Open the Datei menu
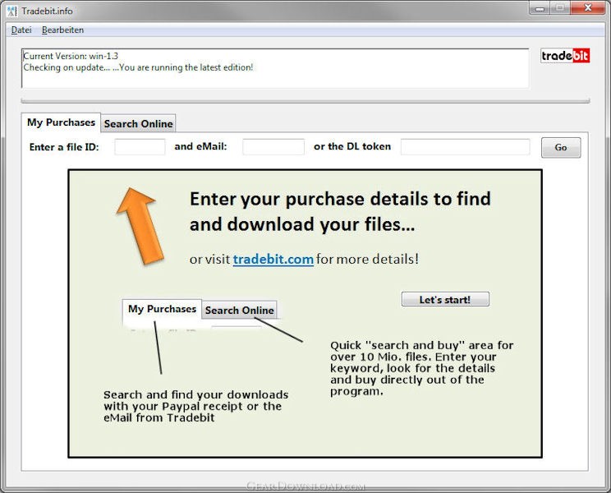611x493 pixels. click(x=21, y=30)
